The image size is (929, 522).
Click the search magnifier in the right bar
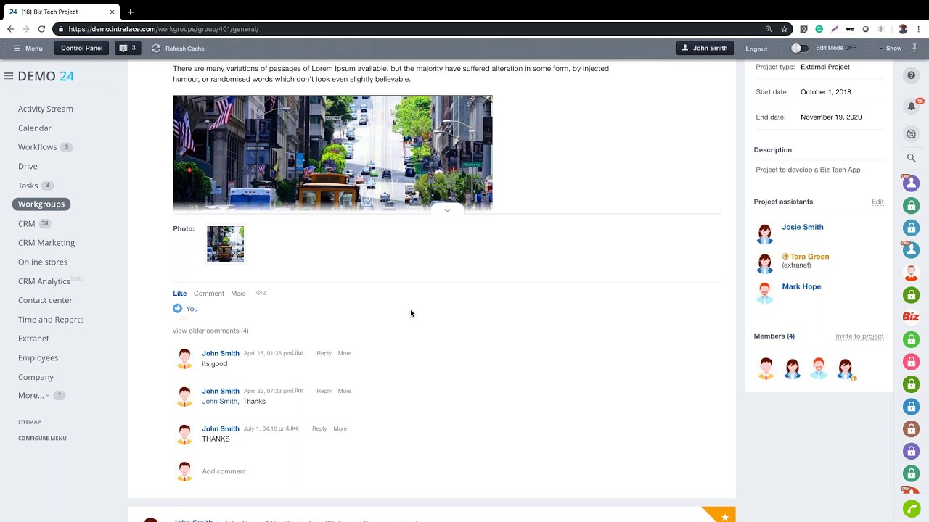pos(912,158)
